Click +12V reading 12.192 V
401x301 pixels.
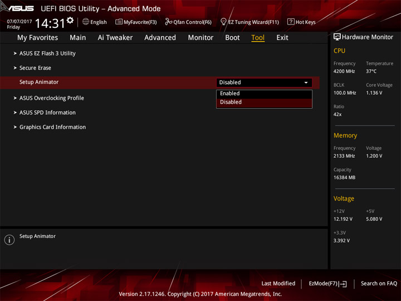(x=343, y=219)
